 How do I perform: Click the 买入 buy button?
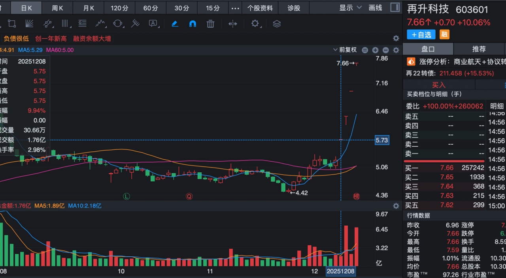(x=438, y=85)
